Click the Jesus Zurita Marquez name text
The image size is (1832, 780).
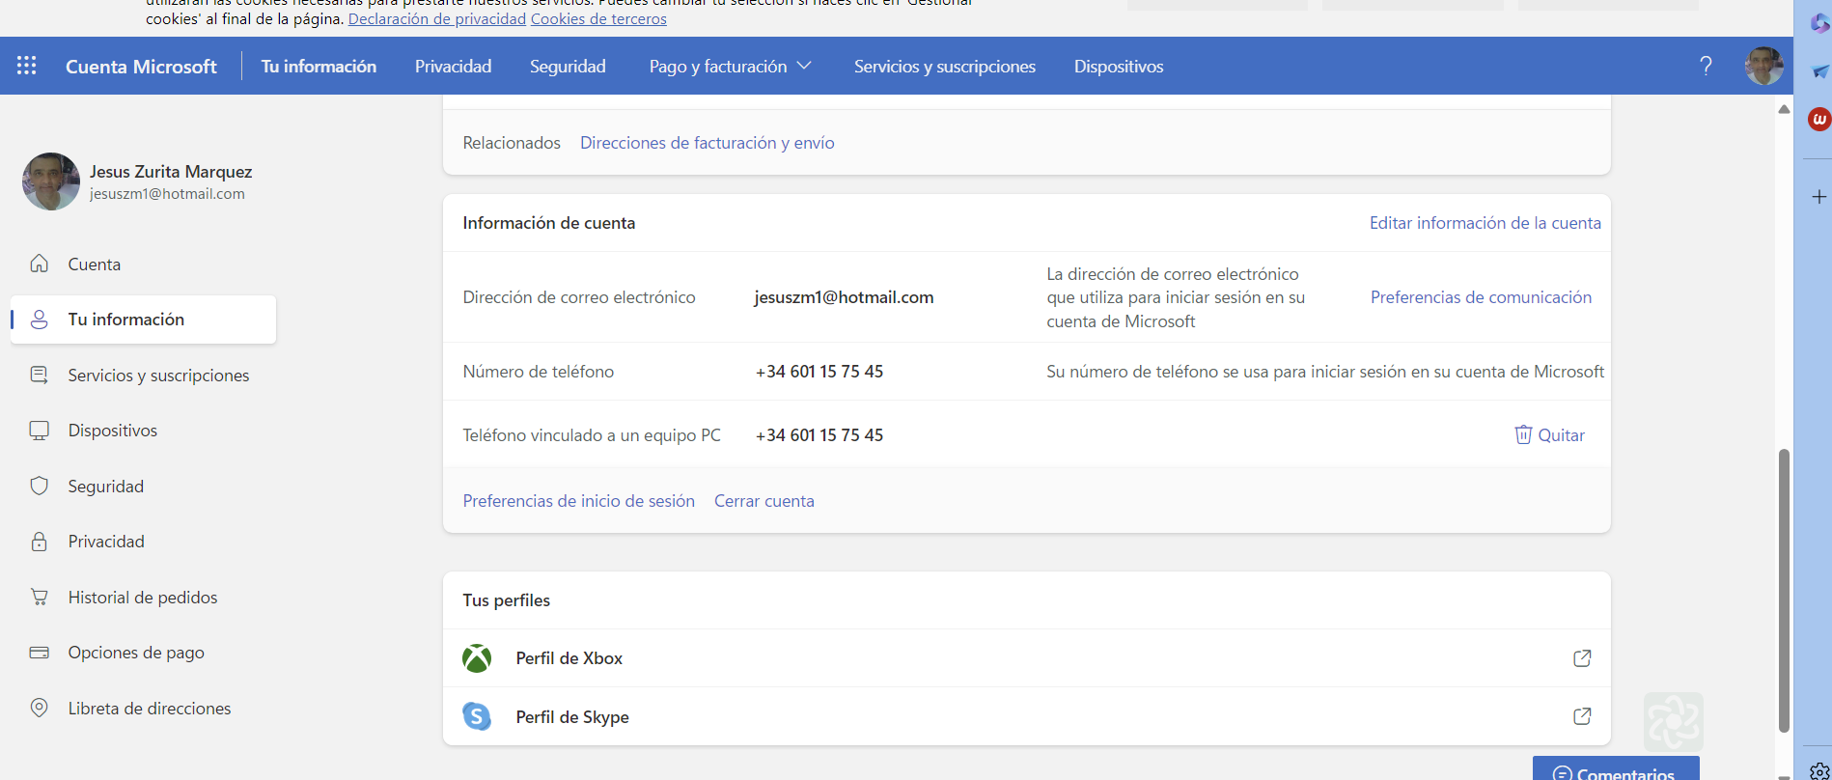pyautogui.click(x=171, y=171)
